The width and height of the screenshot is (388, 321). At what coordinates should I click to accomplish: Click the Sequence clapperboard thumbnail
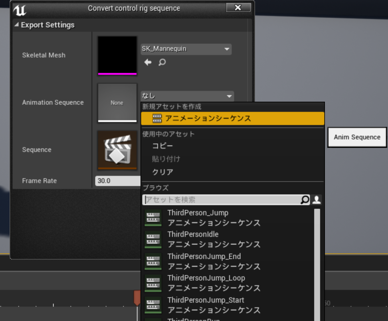click(117, 150)
